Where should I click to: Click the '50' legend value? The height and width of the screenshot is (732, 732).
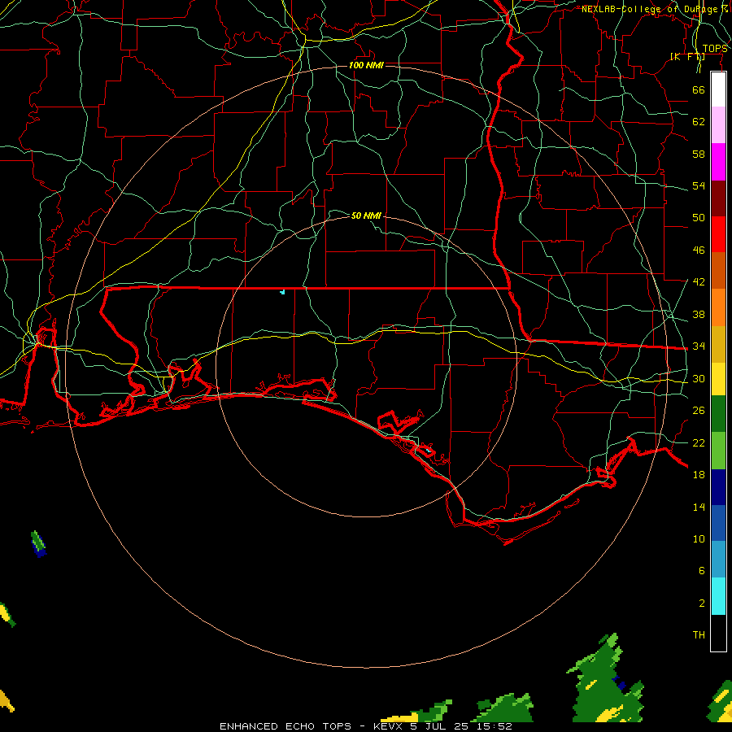click(699, 218)
